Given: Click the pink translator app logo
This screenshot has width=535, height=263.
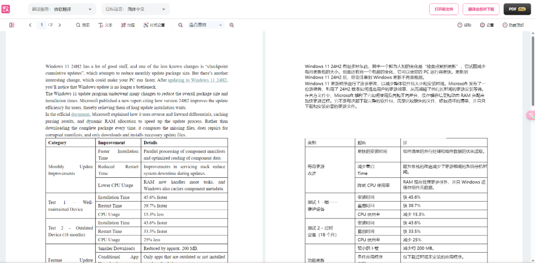Looking at the screenshot, I should point(6,9).
